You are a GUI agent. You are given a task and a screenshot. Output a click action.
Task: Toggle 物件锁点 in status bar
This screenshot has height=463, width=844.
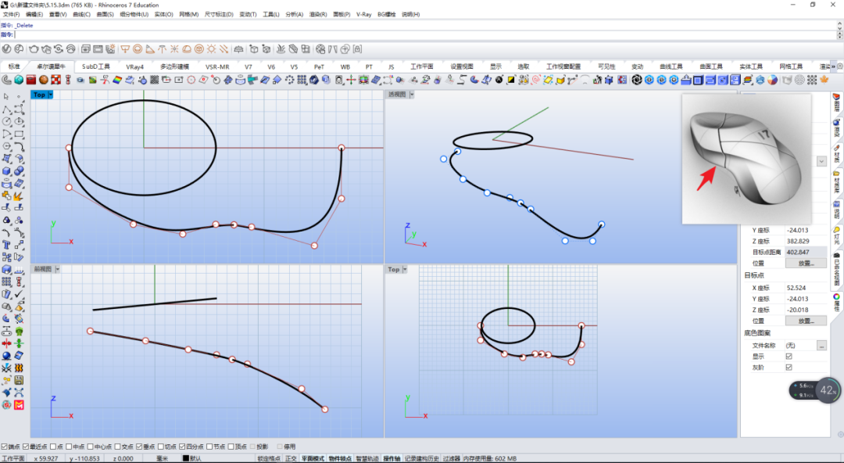338,458
